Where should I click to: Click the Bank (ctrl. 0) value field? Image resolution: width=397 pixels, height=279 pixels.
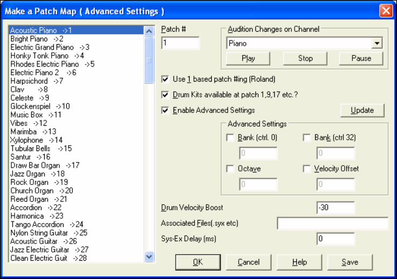click(259, 153)
